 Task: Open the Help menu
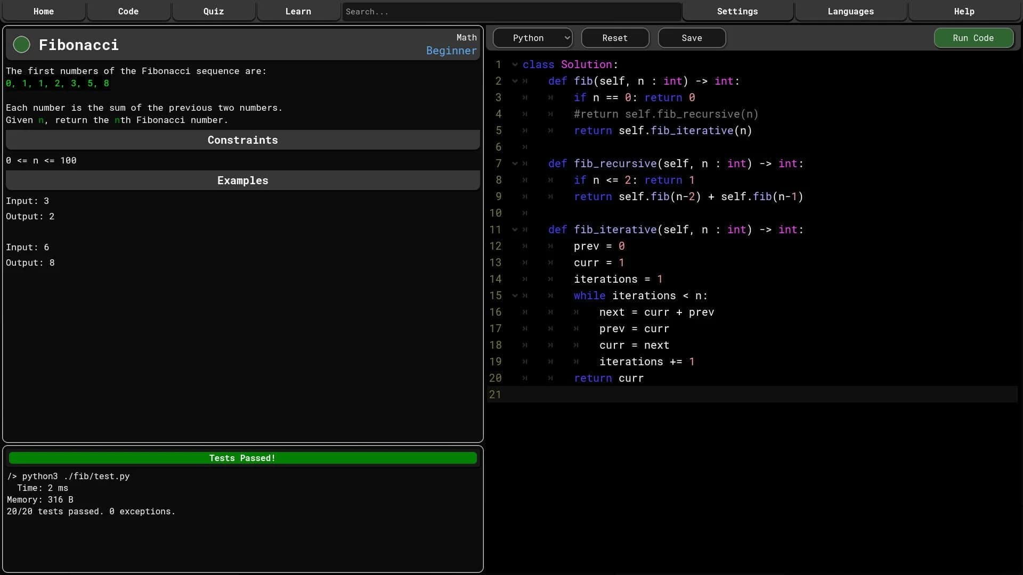tap(964, 11)
